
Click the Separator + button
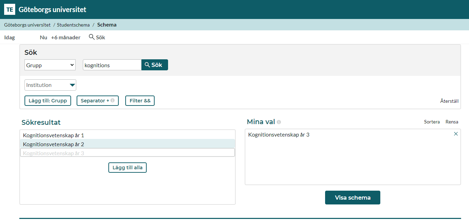pyautogui.click(x=98, y=101)
